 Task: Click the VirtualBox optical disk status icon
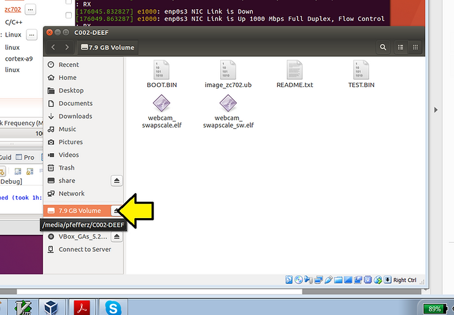click(x=298, y=280)
